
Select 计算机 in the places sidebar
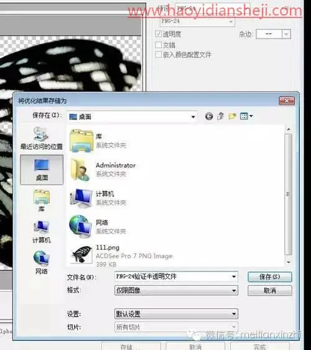(42, 232)
